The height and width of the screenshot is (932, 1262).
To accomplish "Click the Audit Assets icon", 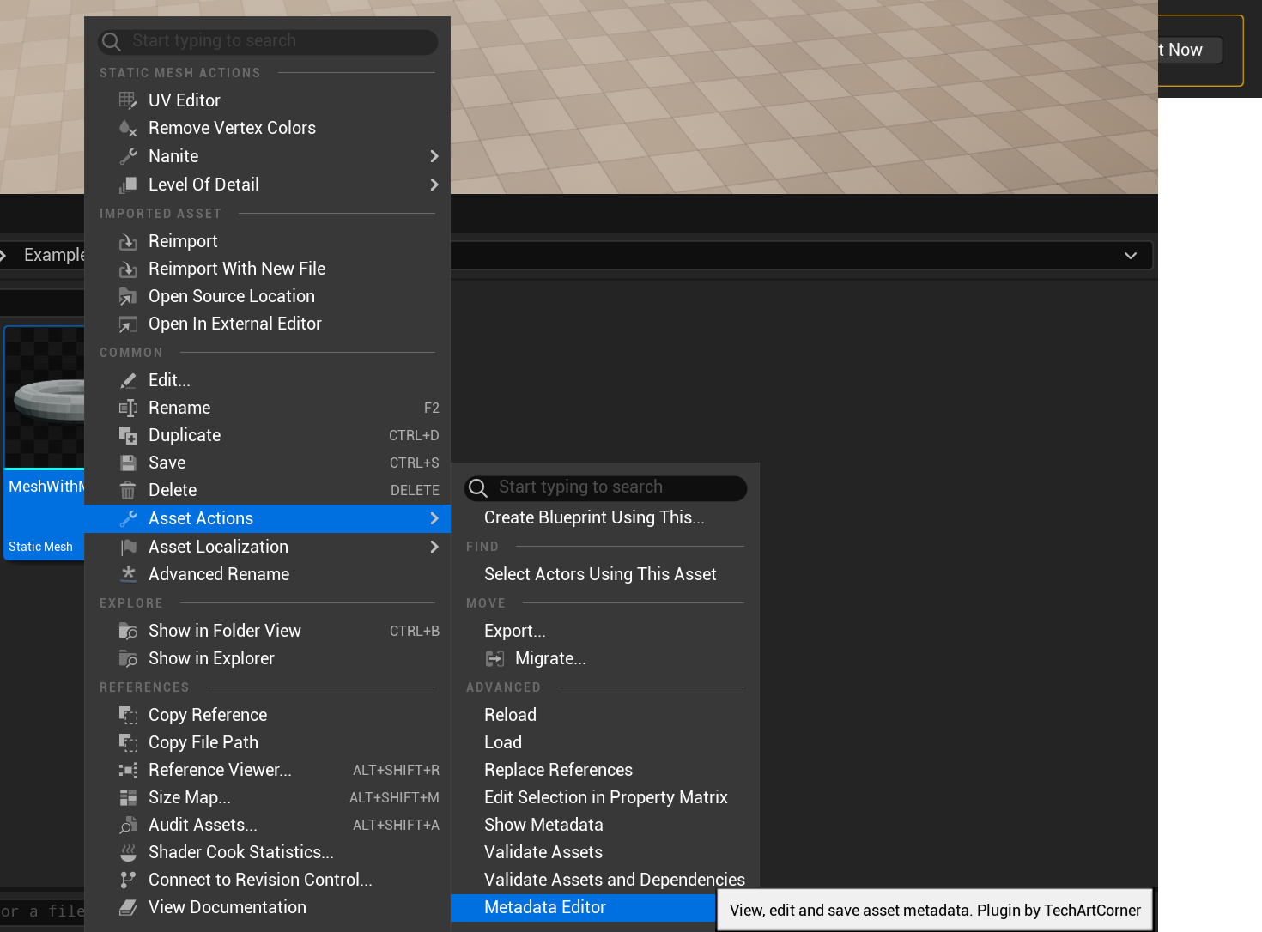I will [128, 825].
